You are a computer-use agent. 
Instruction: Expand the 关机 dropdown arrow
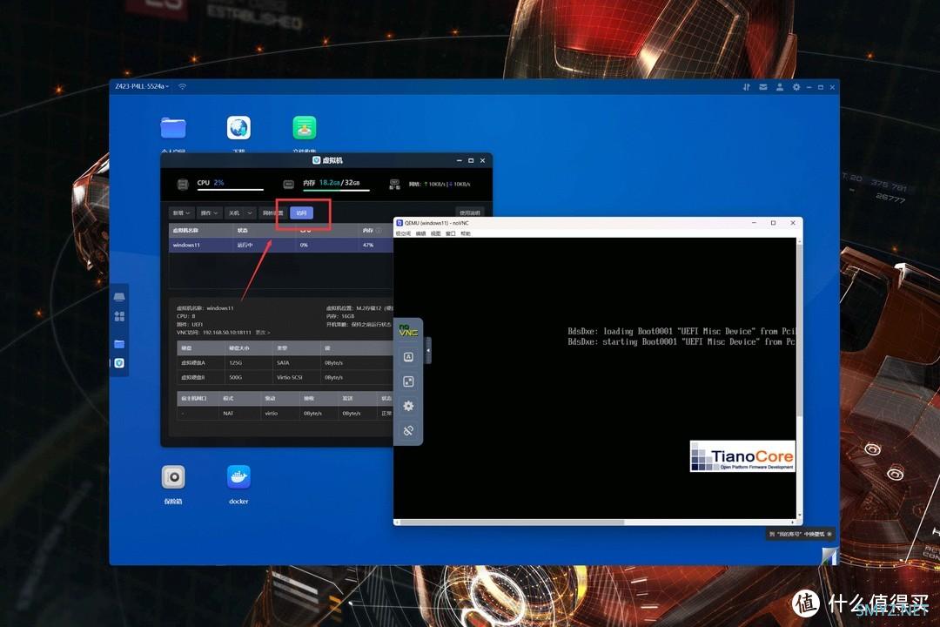click(x=250, y=213)
